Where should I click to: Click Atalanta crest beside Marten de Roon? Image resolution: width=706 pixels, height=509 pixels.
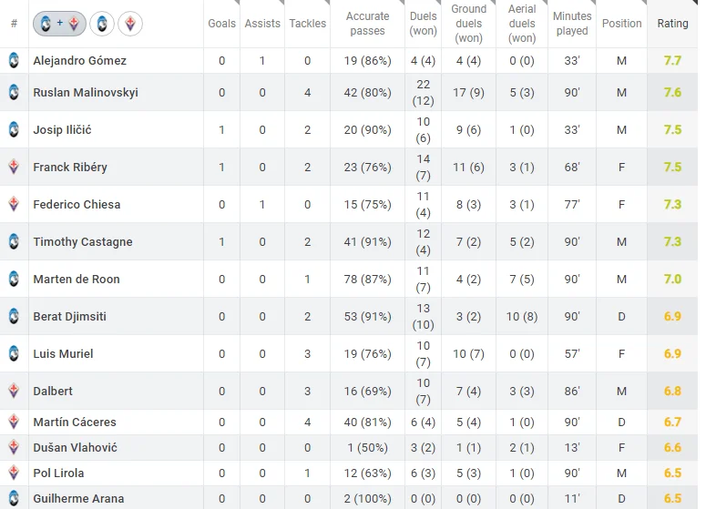point(14,280)
